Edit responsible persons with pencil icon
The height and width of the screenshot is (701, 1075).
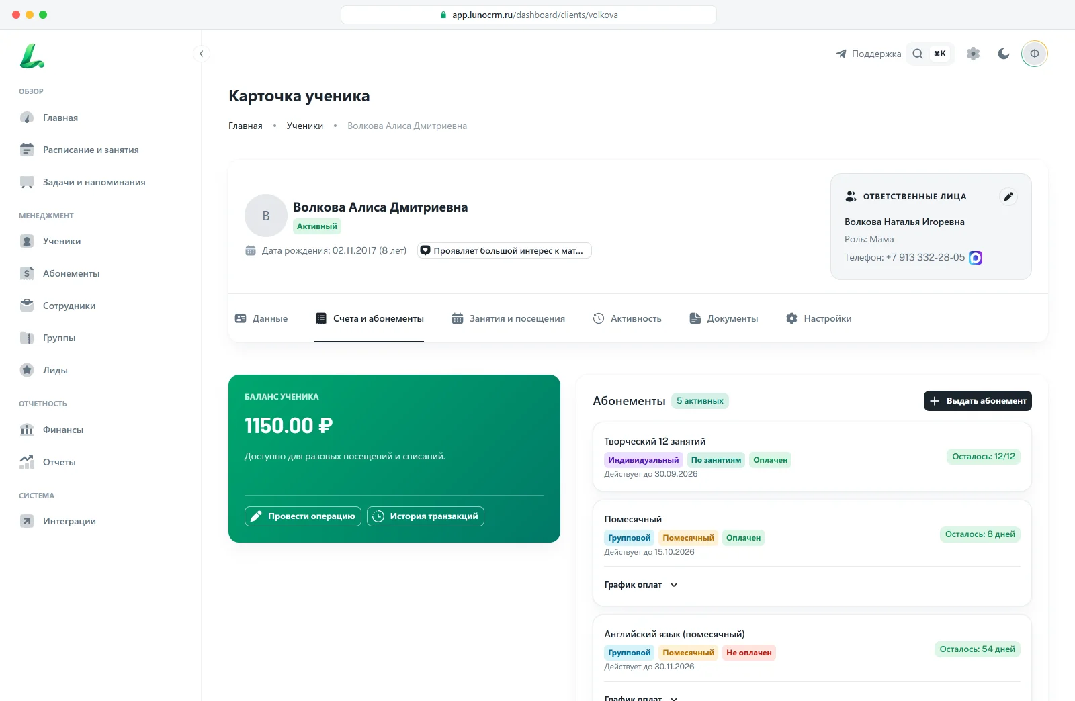pos(1008,197)
